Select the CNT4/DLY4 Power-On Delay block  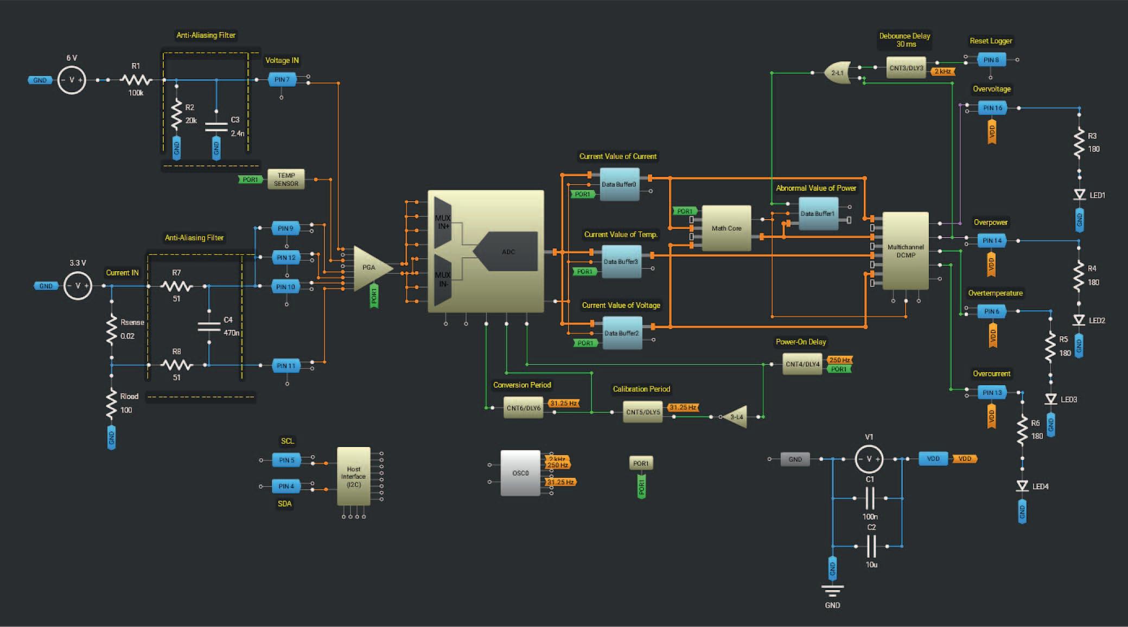click(x=802, y=364)
